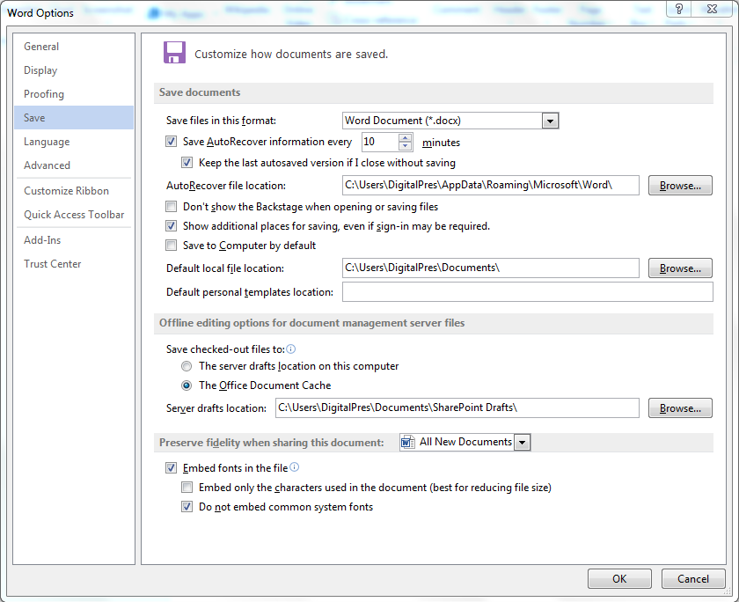Enable Don't show the Backstage checkbox
739x602 pixels.
click(x=172, y=207)
